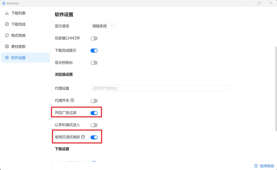This screenshot has width=277, height=170.
Task: Click the format conversion refresh icon
Action: (x=7, y=35)
